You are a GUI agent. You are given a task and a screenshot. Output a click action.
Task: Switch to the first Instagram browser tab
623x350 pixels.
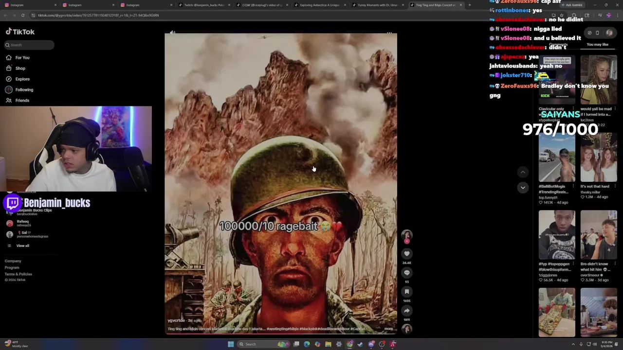tap(29, 5)
